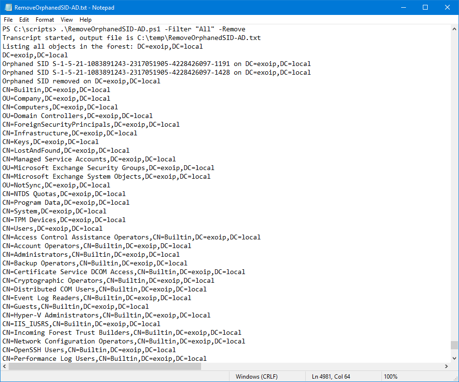Click the 'CN=Network Configuration Operators' line
459x382 pixels.
pos(124,342)
